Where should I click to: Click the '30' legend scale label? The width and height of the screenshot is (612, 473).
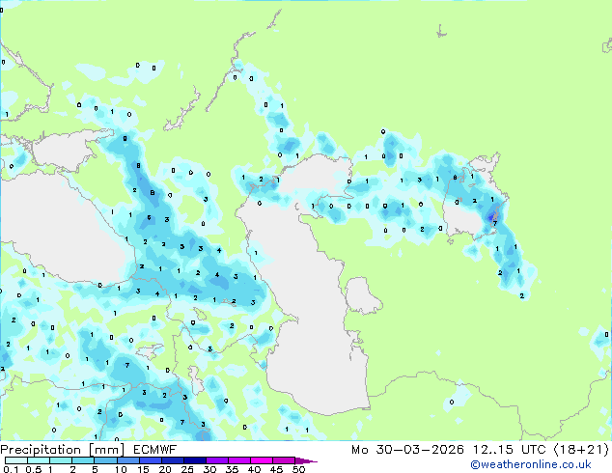coord(209,469)
